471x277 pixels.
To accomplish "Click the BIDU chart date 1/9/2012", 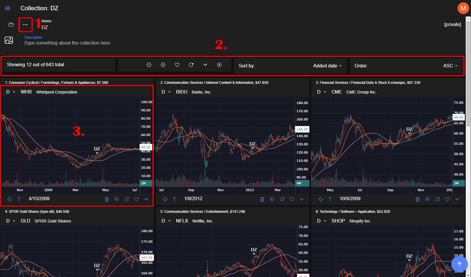I will click(193, 199).
